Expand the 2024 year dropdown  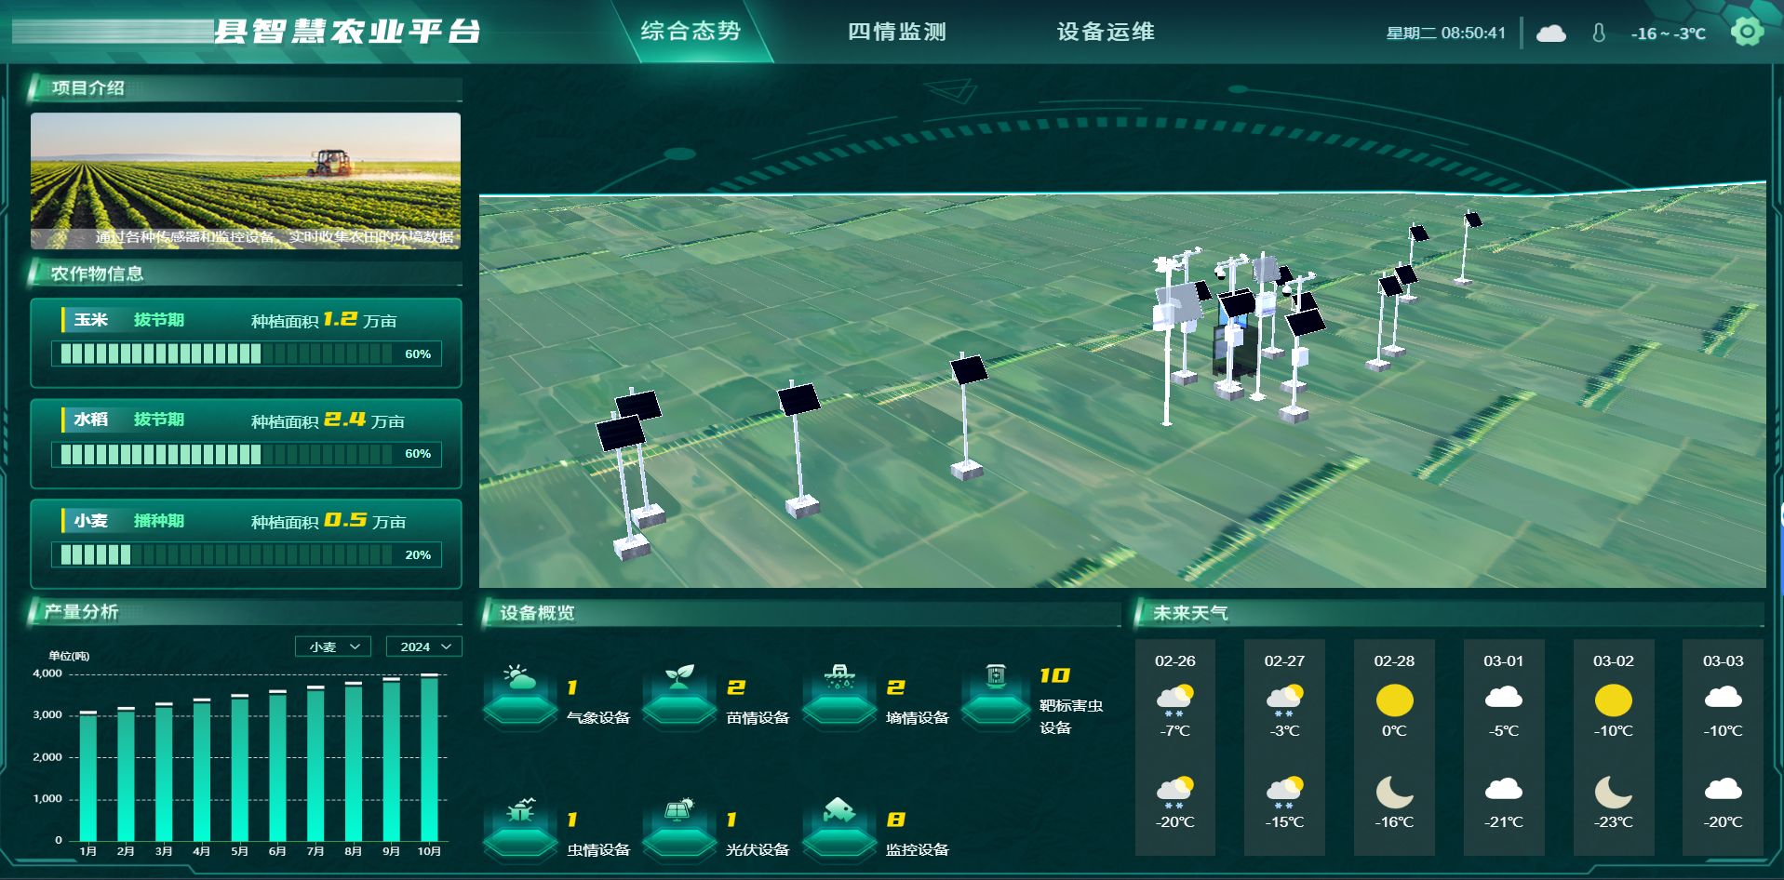click(423, 647)
